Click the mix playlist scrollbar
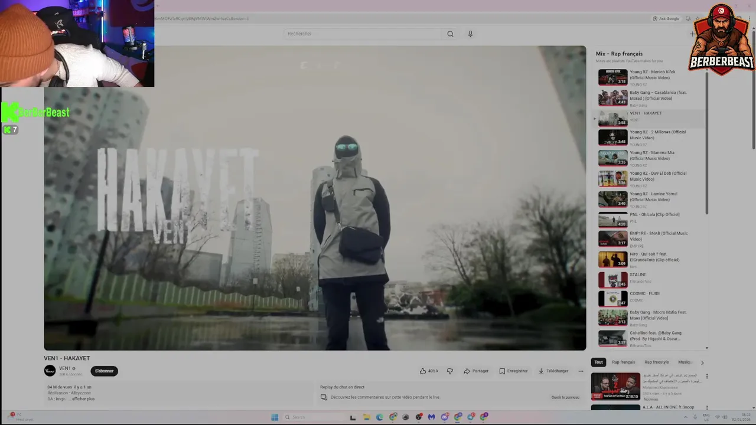This screenshot has height=425, width=756. [707, 142]
